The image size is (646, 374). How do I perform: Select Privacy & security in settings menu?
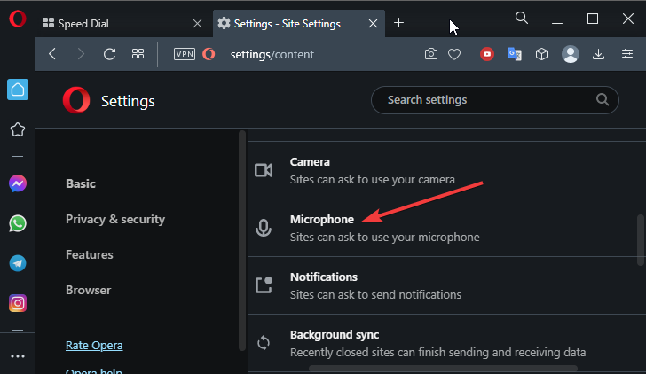[x=115, y=219]
